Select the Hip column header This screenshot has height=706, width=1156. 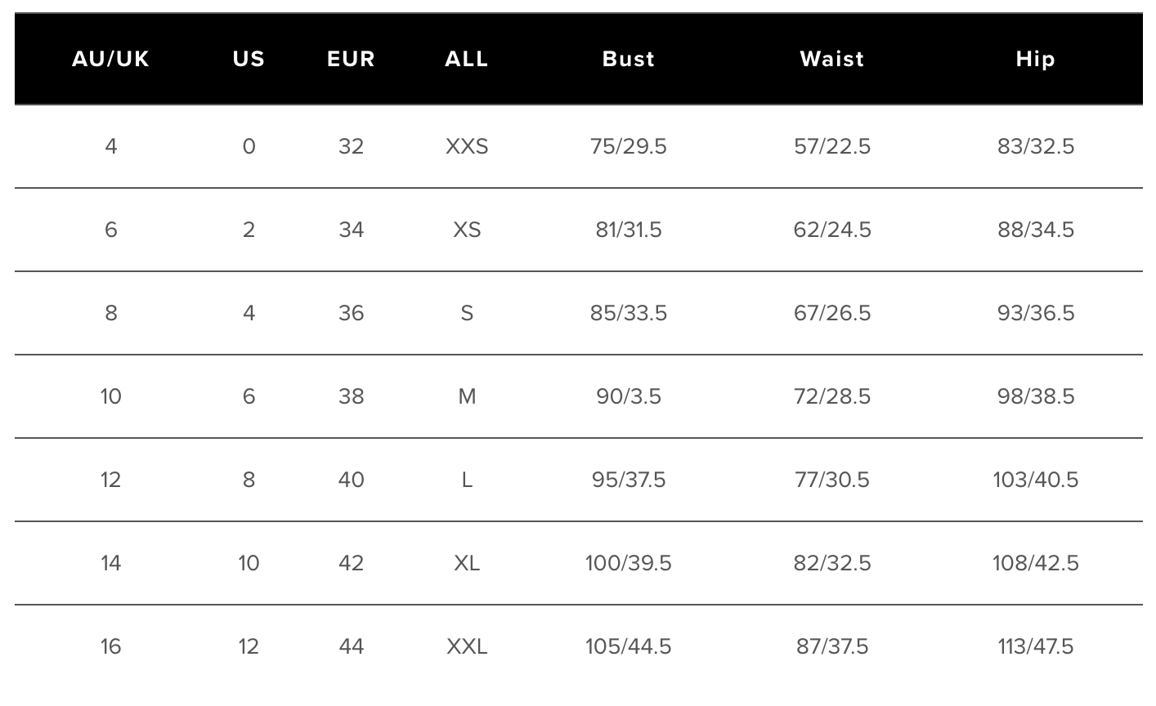(x=1036, y=59)
